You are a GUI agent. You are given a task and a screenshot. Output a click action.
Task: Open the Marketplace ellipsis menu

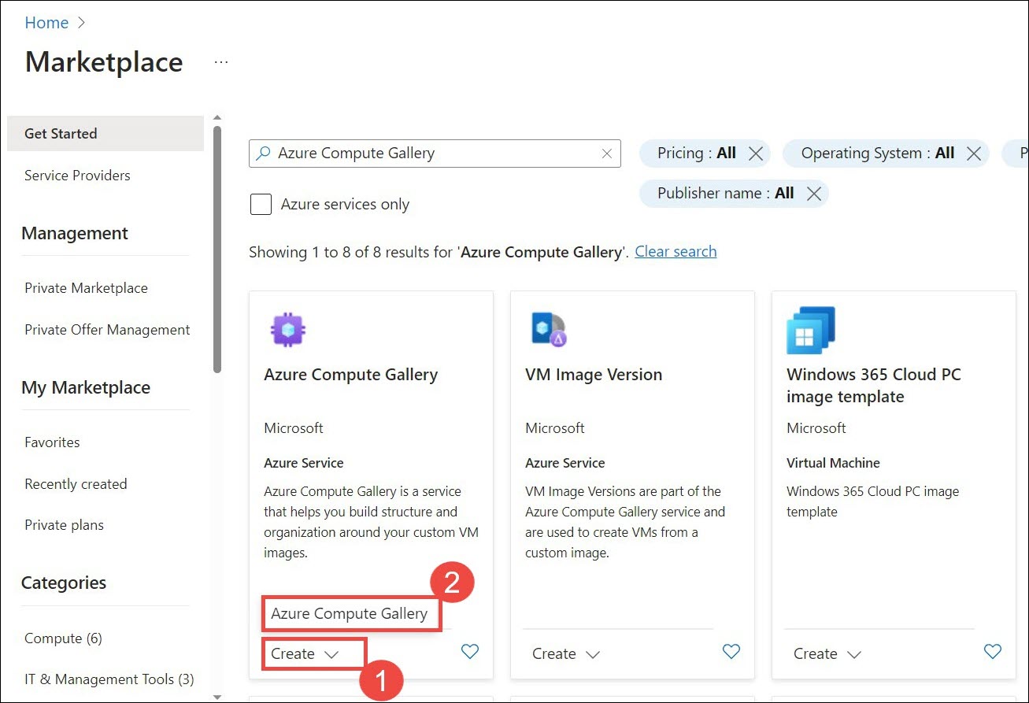pos(221,62)
